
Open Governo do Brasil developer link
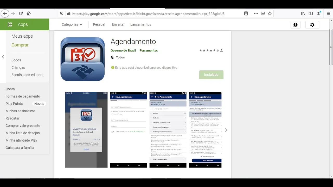click(x=123, y=50)
